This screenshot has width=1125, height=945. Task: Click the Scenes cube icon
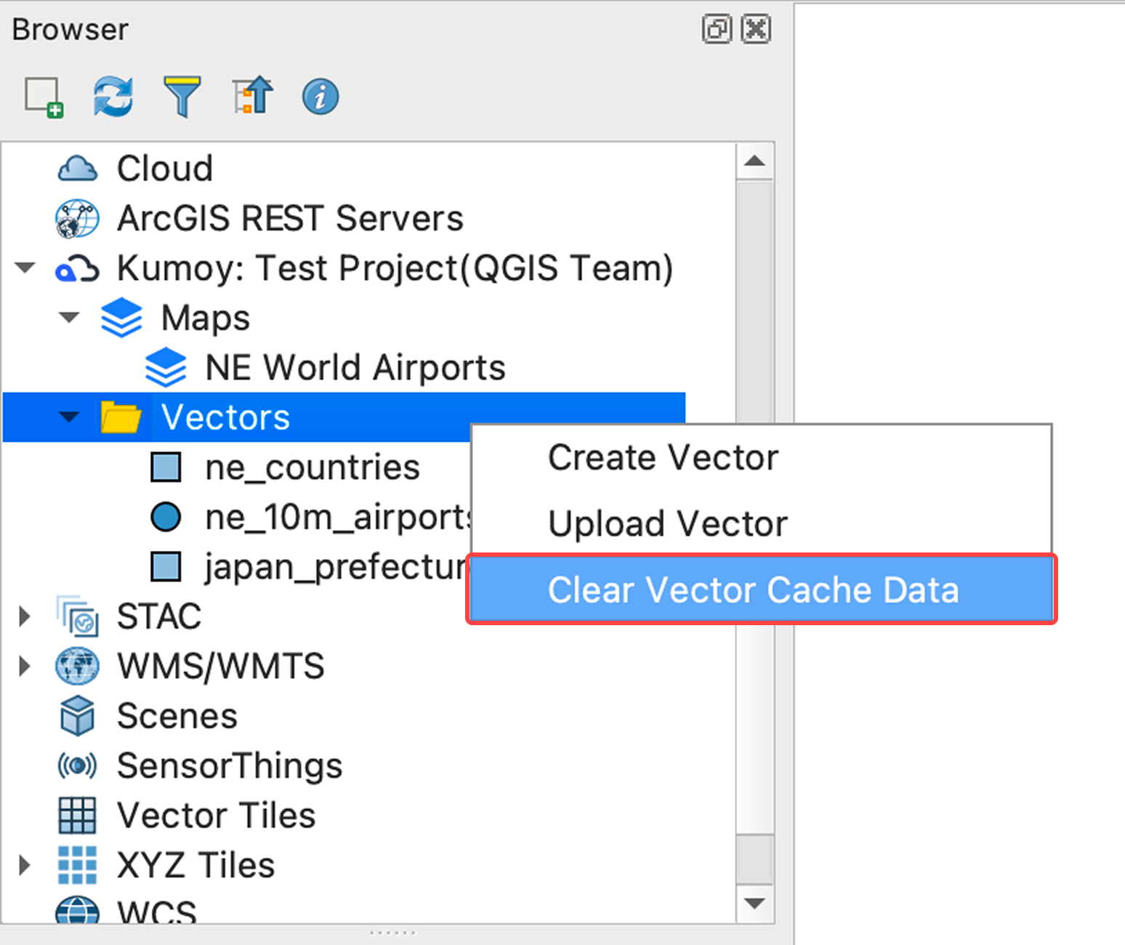coord(76,715)
